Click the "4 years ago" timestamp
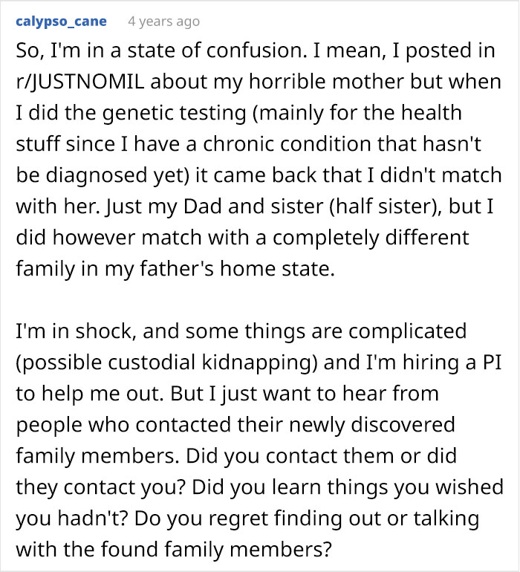This screenshot has height=572, width=520. pyautogui.click(x=163, y=22)
